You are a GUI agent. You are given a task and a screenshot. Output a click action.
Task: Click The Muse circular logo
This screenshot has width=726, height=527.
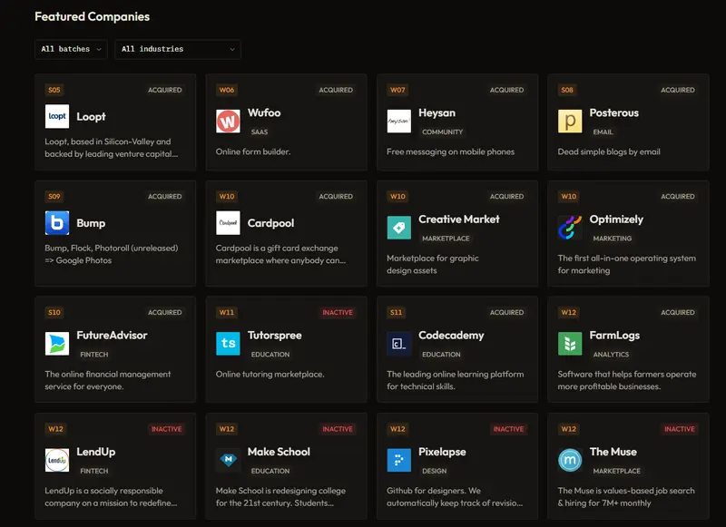(570, 461)
